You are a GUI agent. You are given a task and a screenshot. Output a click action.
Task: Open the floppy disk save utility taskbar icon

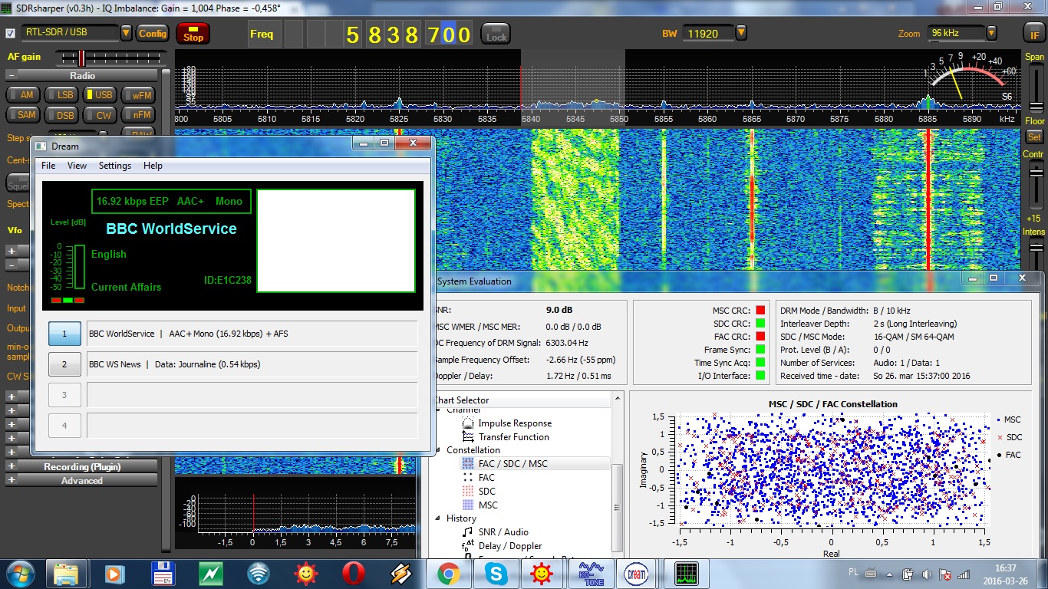coord(163,573)
